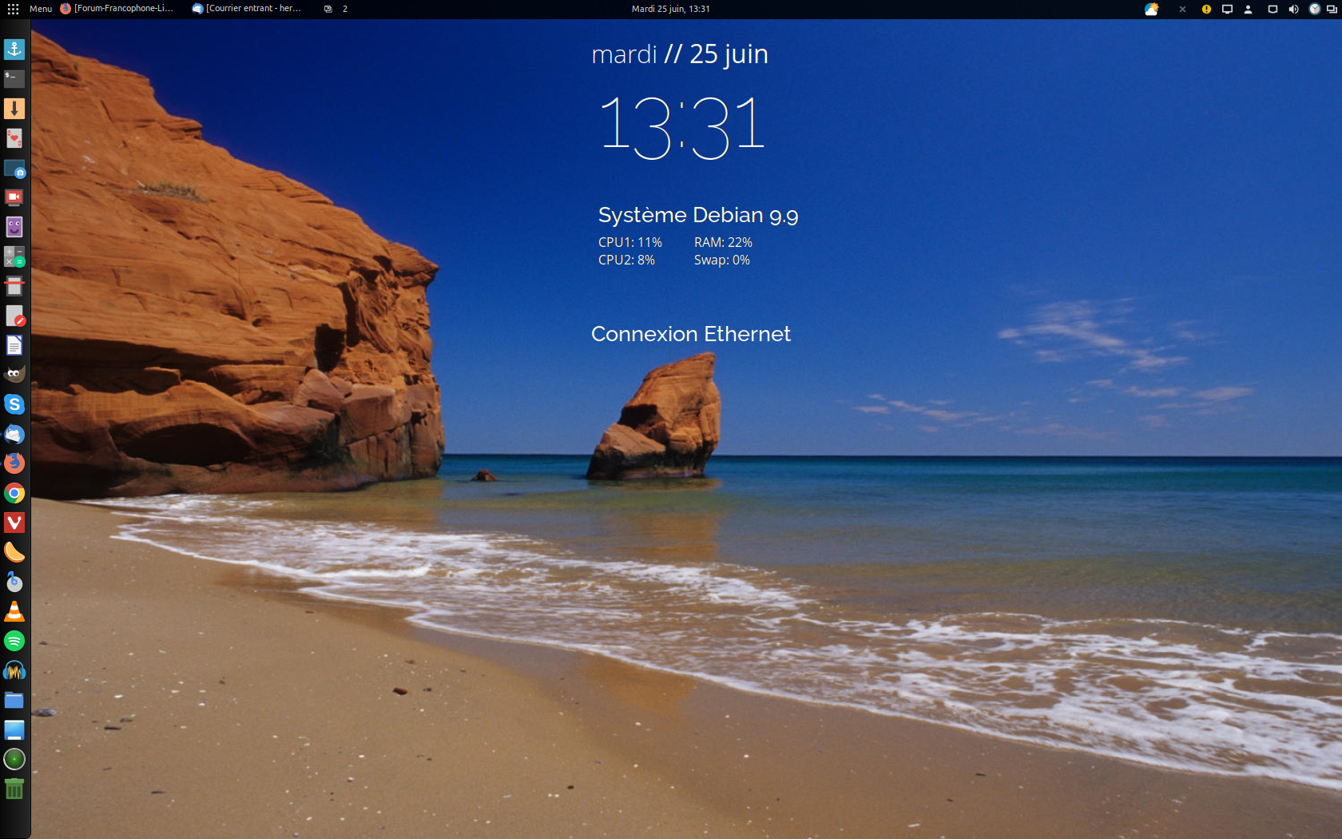Viewport: 1342px width, 839px height.
Task: Open the wired network connection tray icon
Action: (1273, 10)
